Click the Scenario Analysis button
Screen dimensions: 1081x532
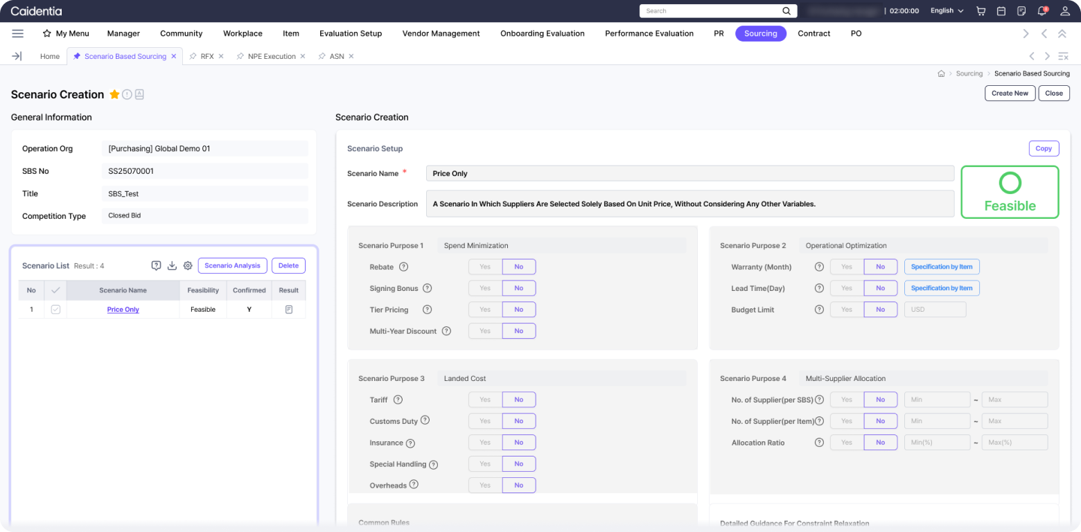232,265
